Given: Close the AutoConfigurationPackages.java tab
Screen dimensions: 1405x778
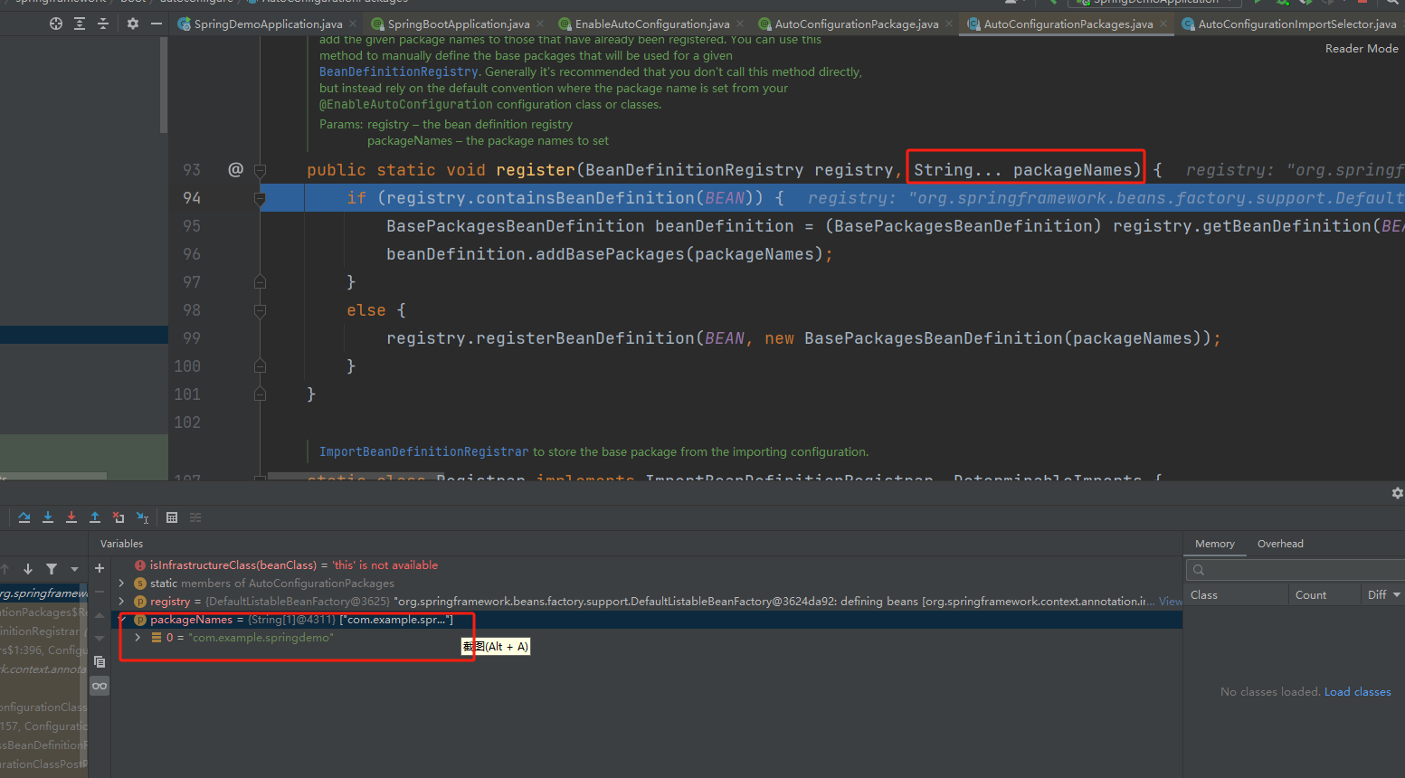Looking at the screenshot, I should tap(1163, 24).
